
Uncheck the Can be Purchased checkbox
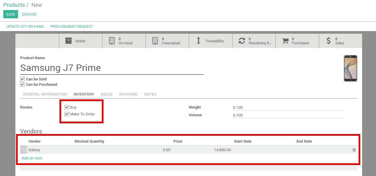pyautogui.click(x=22, y=84)
